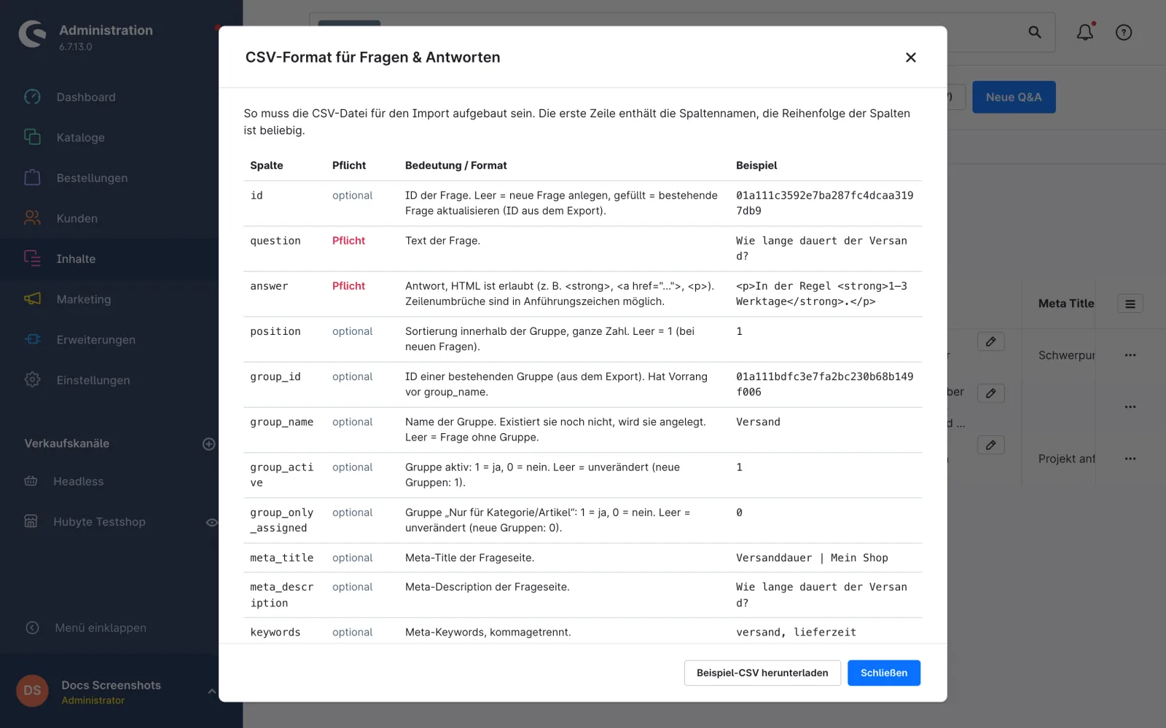Click the Einstellungen gear icon
The image size is (1166, 728).
tap(32, 379)
